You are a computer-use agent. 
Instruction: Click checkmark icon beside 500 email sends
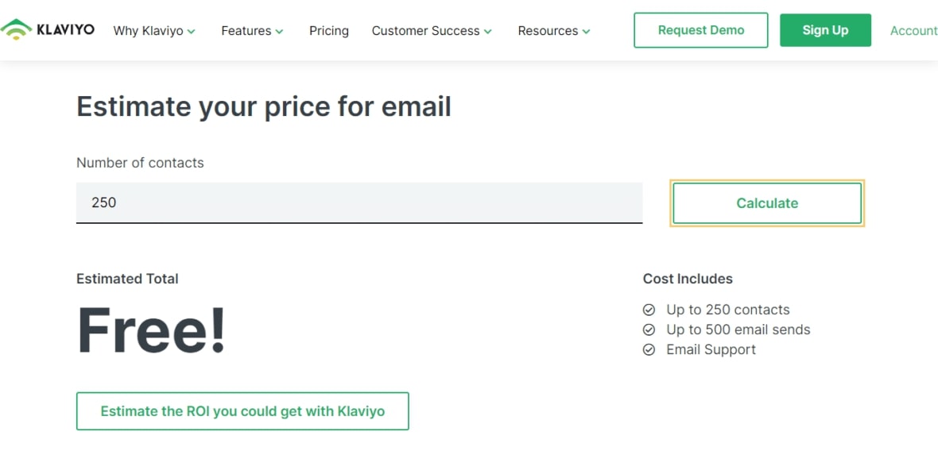pyautogui.click(x=649, y=330)
